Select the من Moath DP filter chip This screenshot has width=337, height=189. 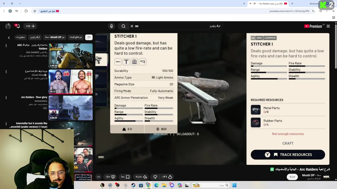pyautogui.click(x=55, y=37)
